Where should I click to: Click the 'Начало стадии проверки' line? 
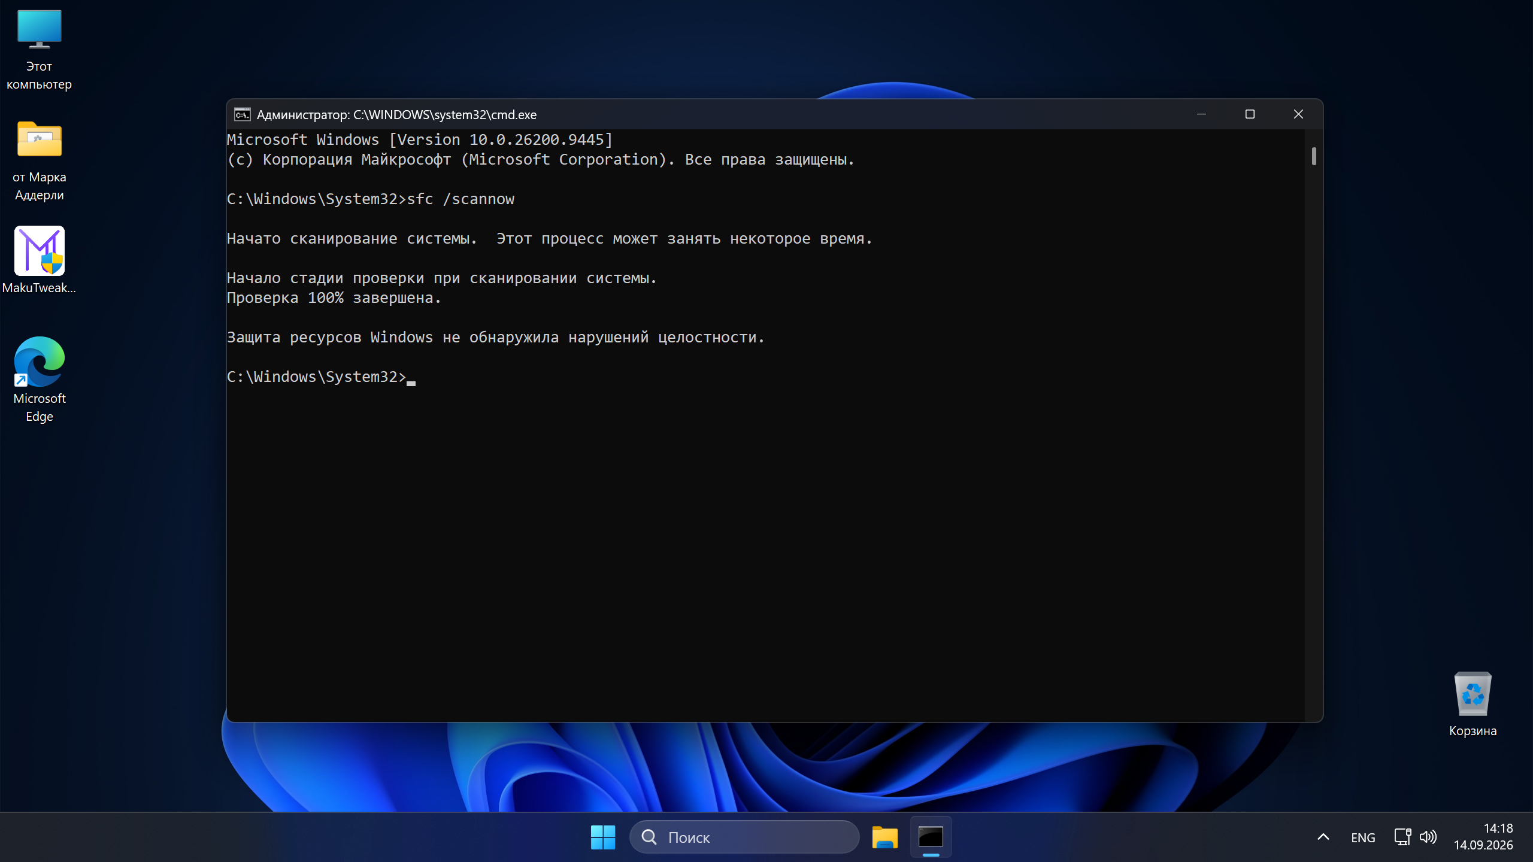tap(441, 278)
